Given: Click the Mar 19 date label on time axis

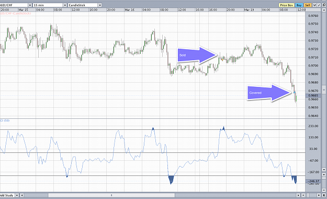Looking at the screenshot, I should 249,10.
